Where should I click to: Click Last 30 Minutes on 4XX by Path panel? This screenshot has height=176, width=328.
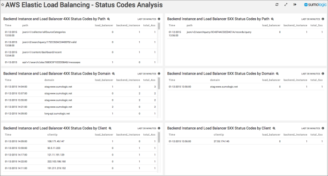pos(147,19)
